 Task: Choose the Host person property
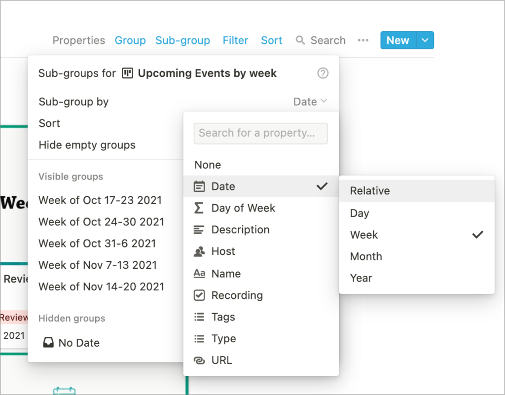pos(261,251)
